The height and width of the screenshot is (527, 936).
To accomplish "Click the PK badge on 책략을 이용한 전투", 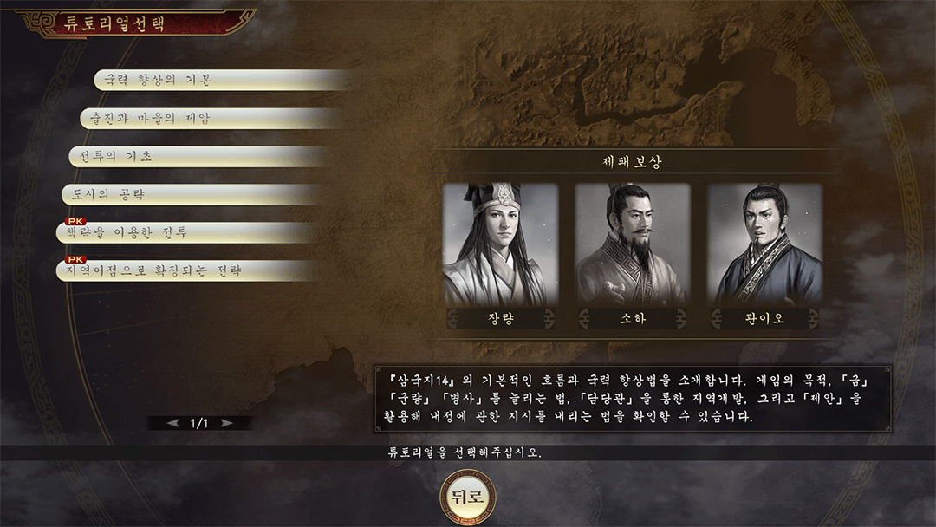I will (75, 221).
